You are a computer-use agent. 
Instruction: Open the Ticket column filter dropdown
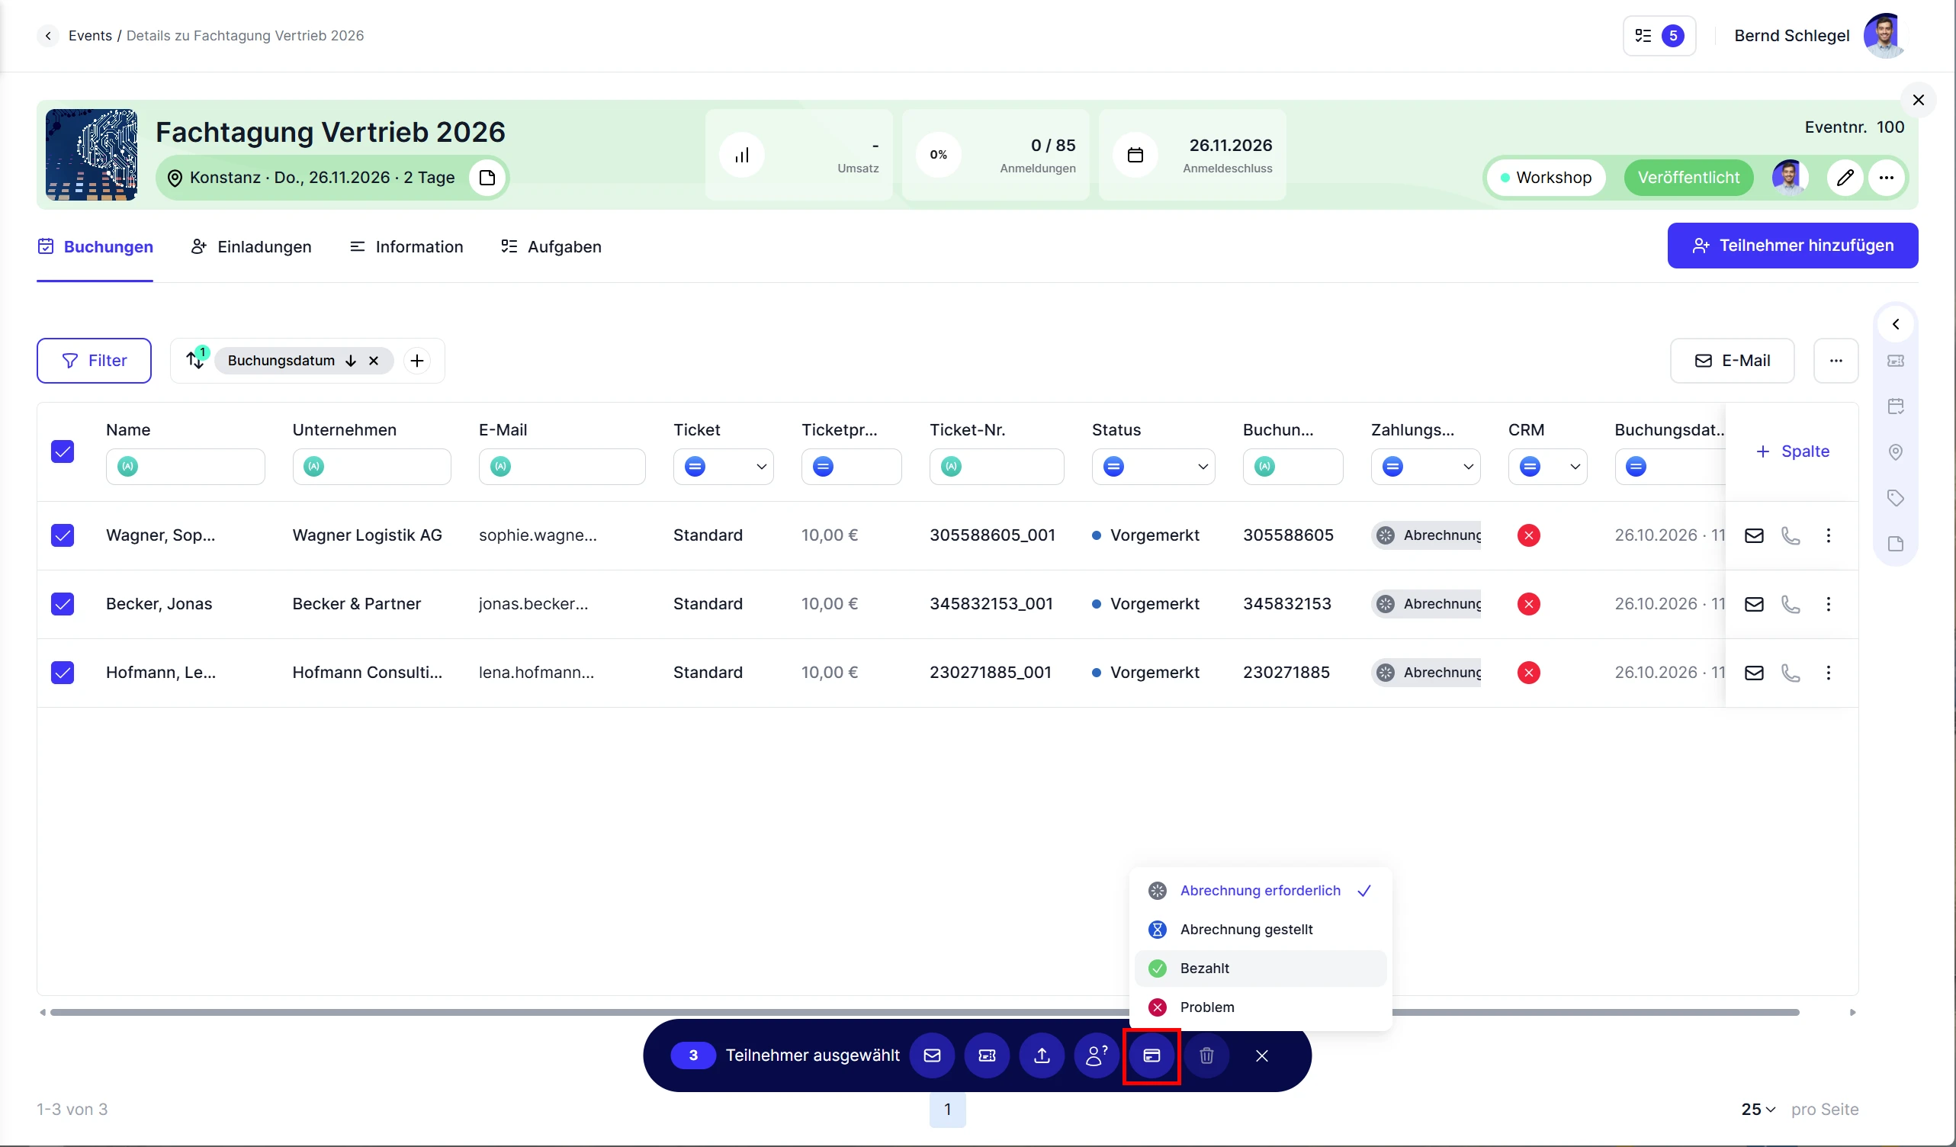tap(723, 467)
